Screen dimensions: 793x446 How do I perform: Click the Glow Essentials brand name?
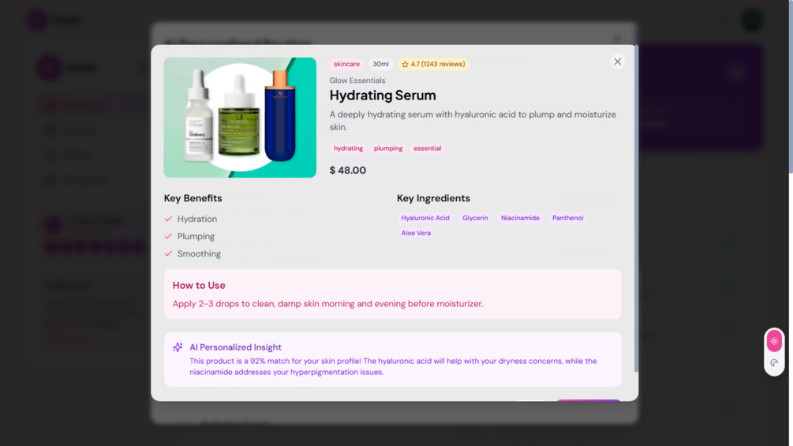pos(357,81)
